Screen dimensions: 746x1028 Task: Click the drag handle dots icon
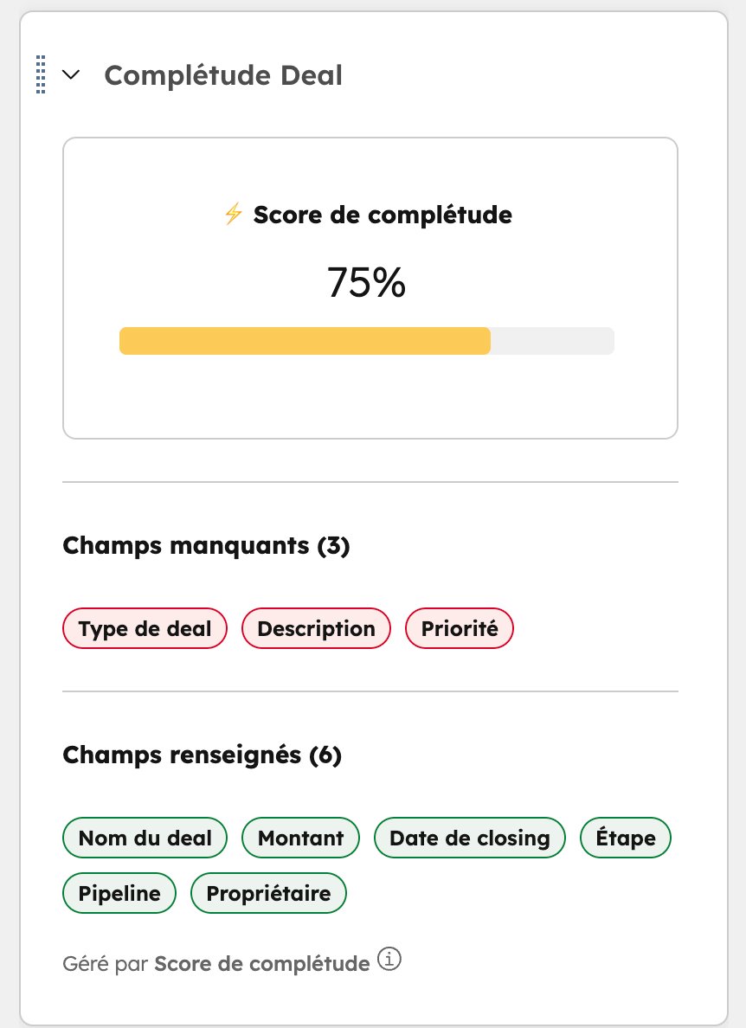tap(41, 74)
